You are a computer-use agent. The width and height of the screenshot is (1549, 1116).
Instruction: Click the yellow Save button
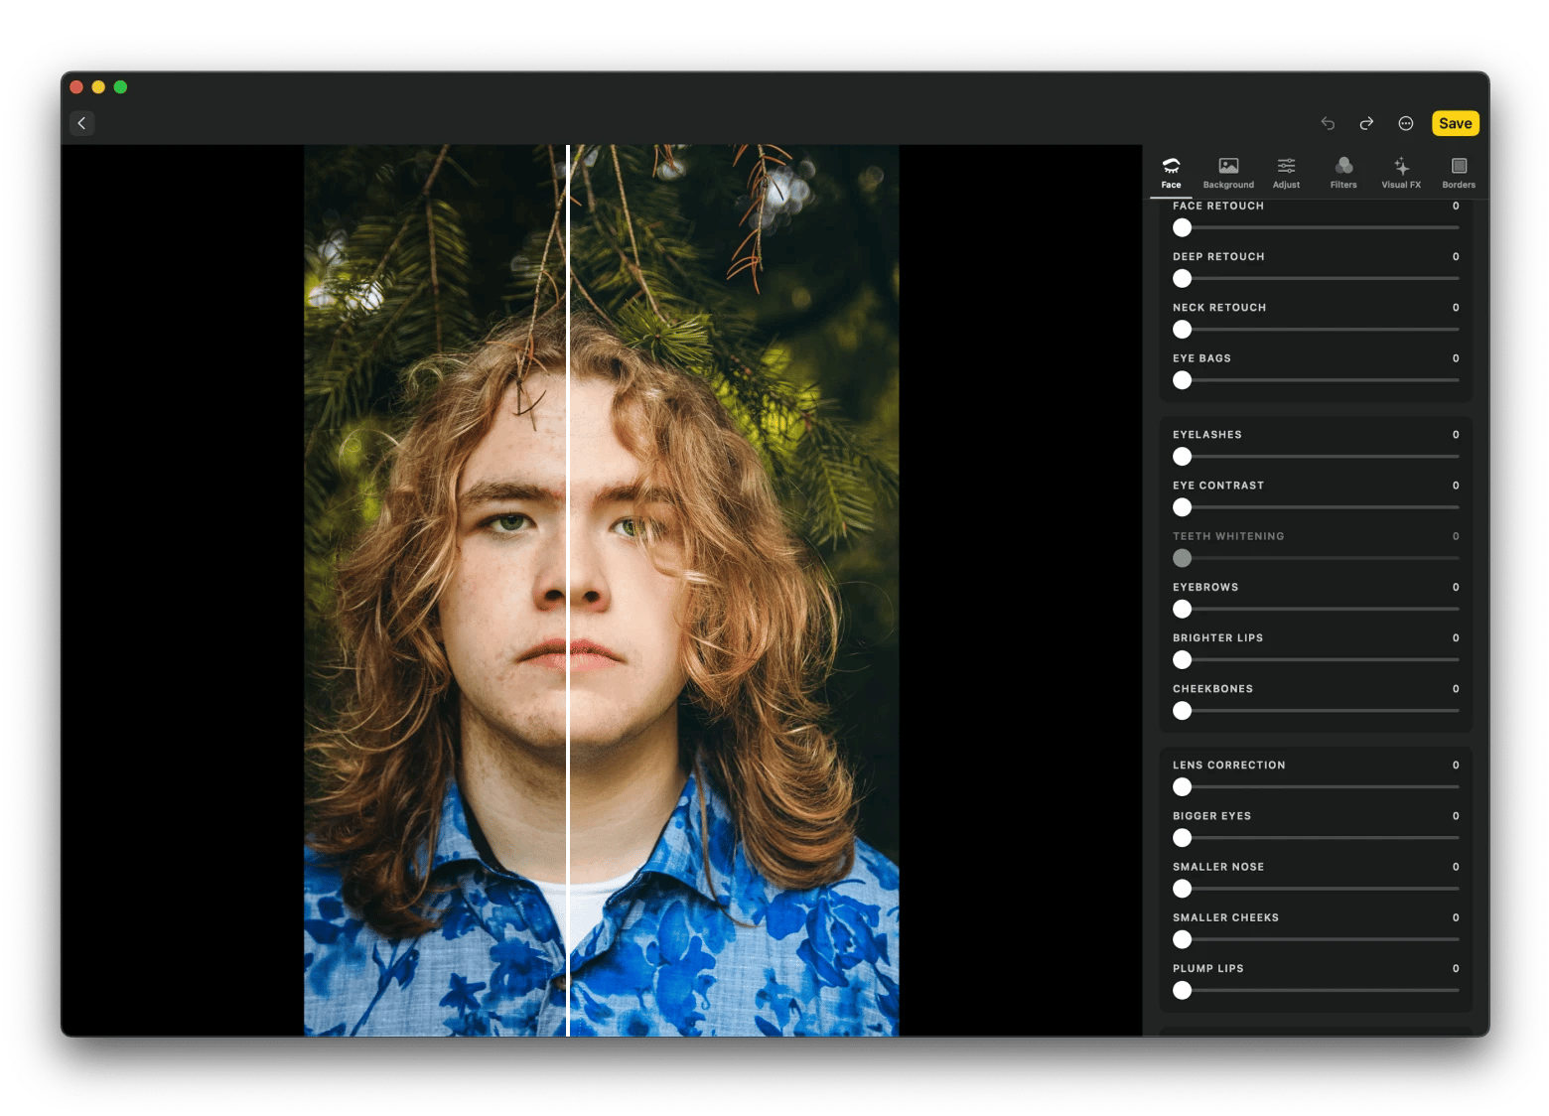point(1456,123)
